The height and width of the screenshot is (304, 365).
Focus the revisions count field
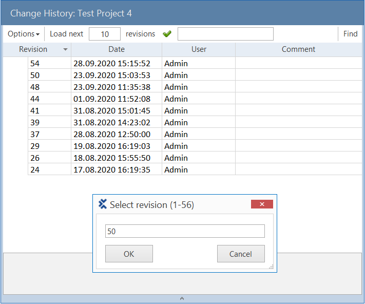point(105,34)
